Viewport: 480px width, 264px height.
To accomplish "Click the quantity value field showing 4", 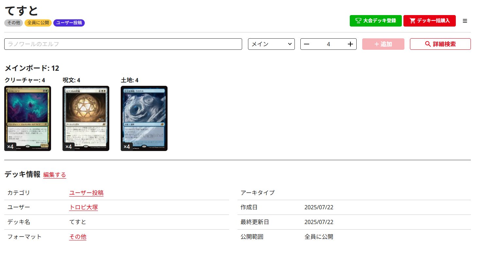I will pos(329,44).
